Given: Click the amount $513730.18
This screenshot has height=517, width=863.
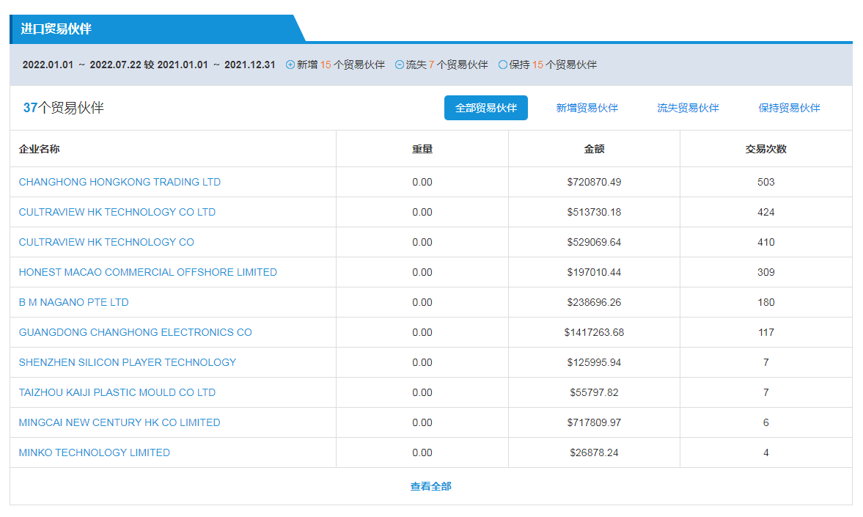Looking at the screenshot, I should pyautogui.click(x=594, y=212).
